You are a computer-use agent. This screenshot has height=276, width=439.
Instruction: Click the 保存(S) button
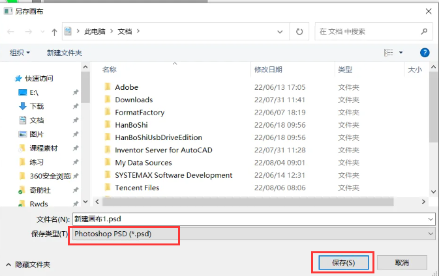pyautogui.click(x=344, y=262)
